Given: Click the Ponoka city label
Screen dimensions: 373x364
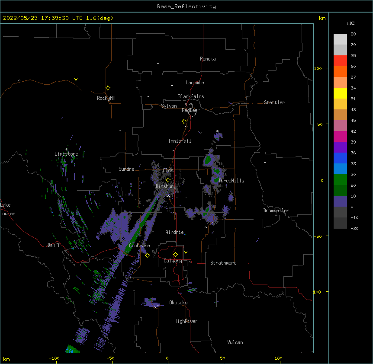Looking at the screenshot, I should [208, 59].
